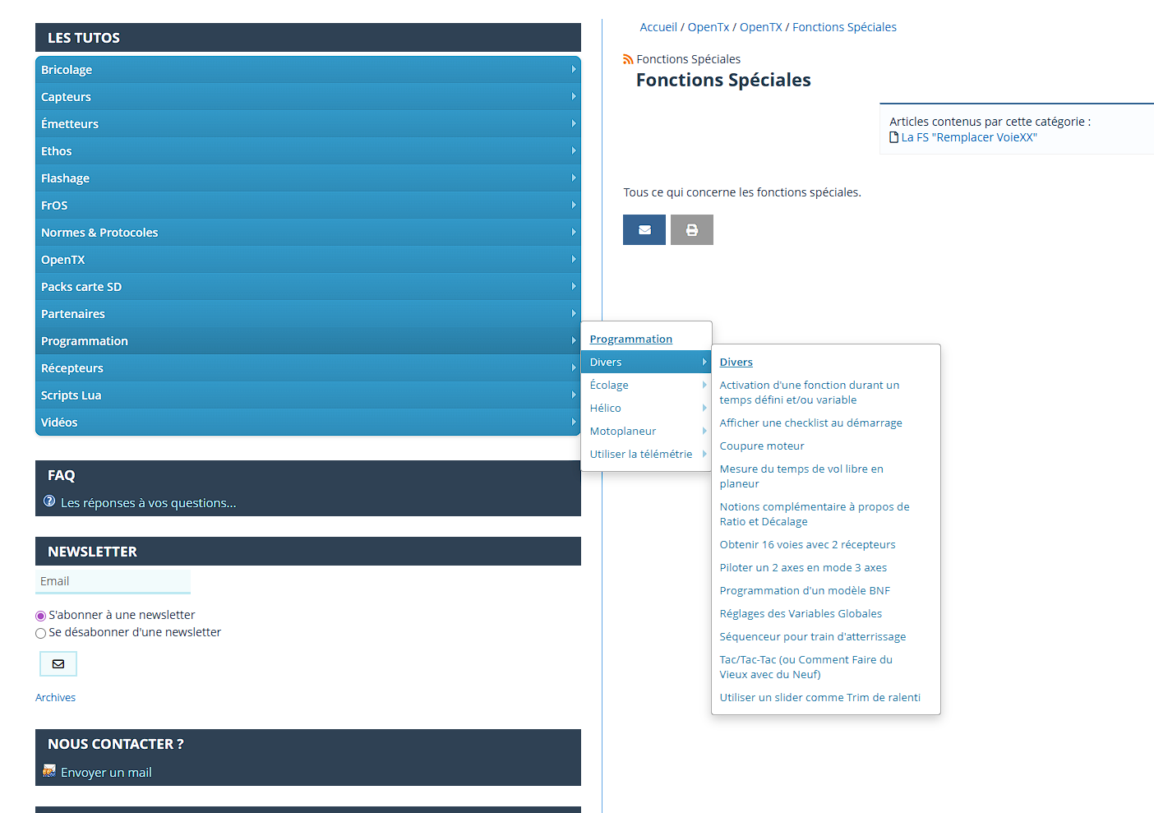Click the printer icon button
Image resolution: width=1154 pixels, height=813 pixels.
pos(692,230)
